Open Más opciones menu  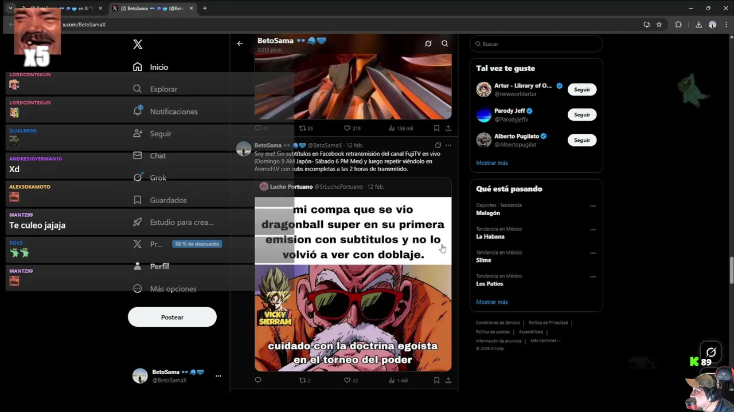165,288
